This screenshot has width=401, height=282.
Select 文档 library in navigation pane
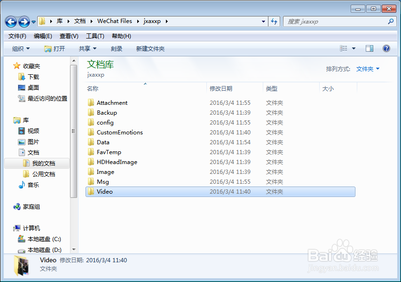coord(29,153)
